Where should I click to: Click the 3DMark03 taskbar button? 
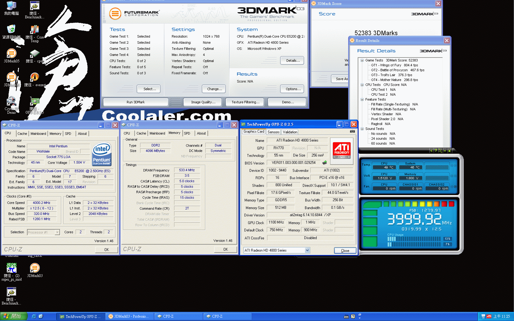click(129, 316)
